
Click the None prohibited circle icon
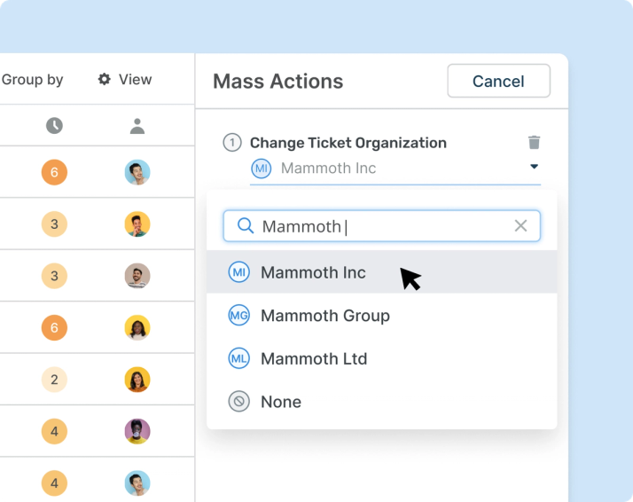[x=239, y=402]
